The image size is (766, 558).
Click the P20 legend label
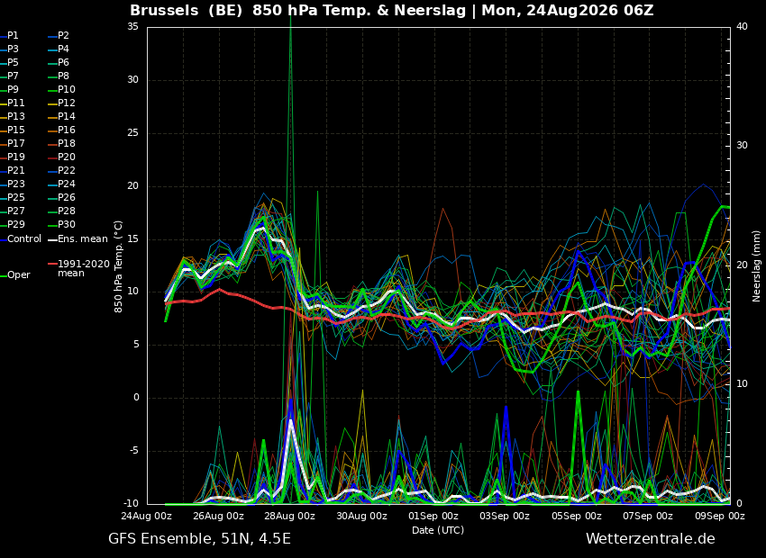coord(67,157)
